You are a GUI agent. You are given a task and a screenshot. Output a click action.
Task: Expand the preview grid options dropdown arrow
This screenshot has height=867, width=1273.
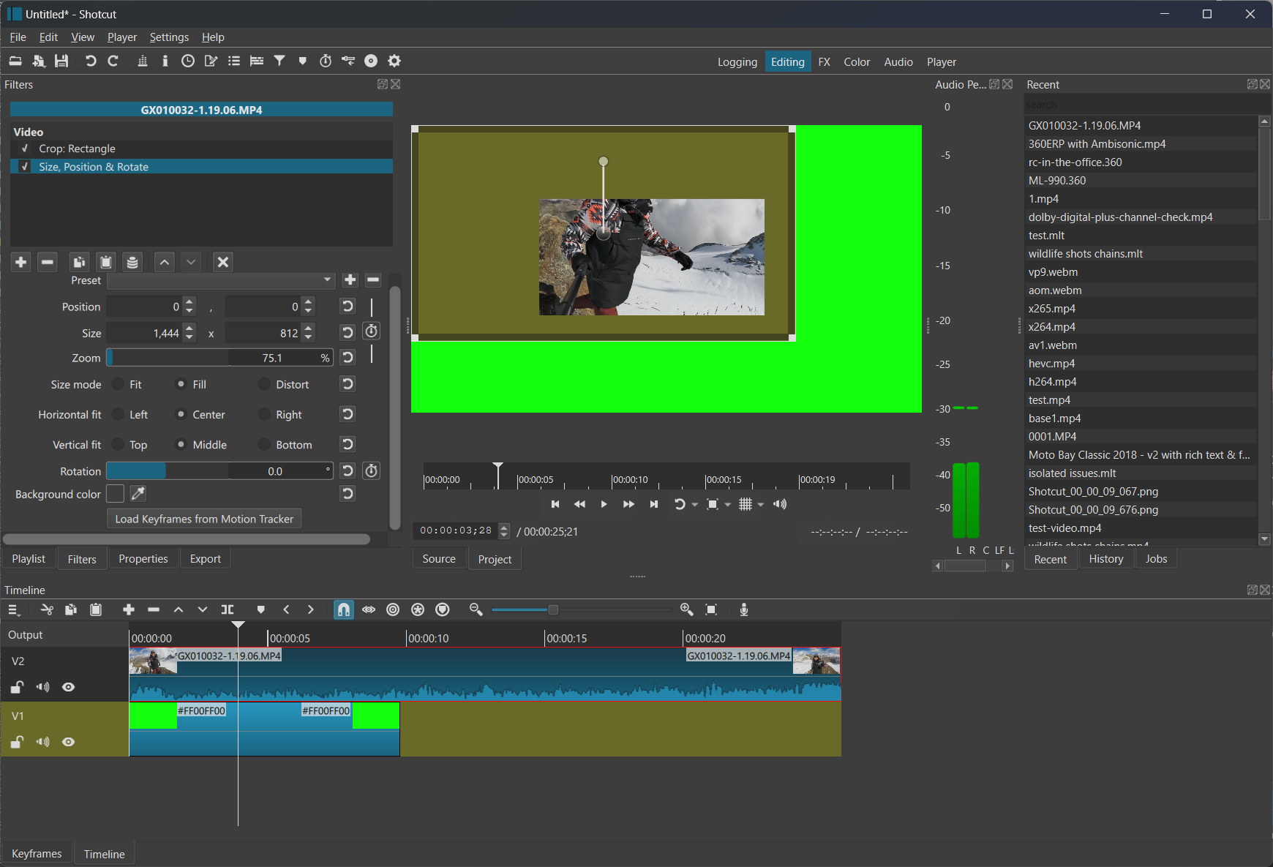click(761, 505)
